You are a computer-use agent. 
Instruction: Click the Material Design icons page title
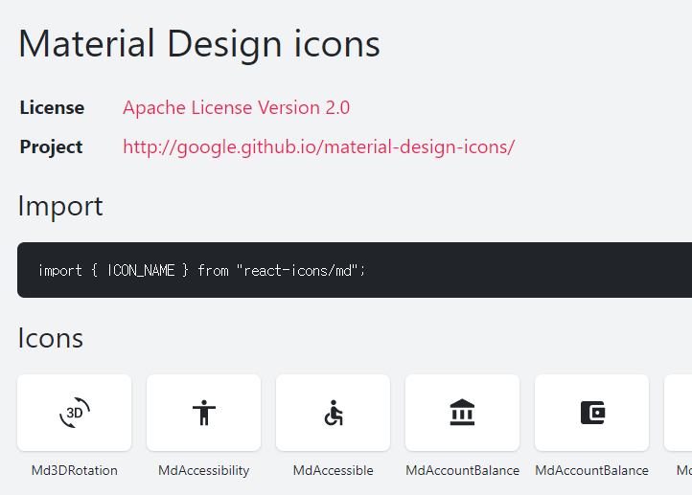coord(199,44)
